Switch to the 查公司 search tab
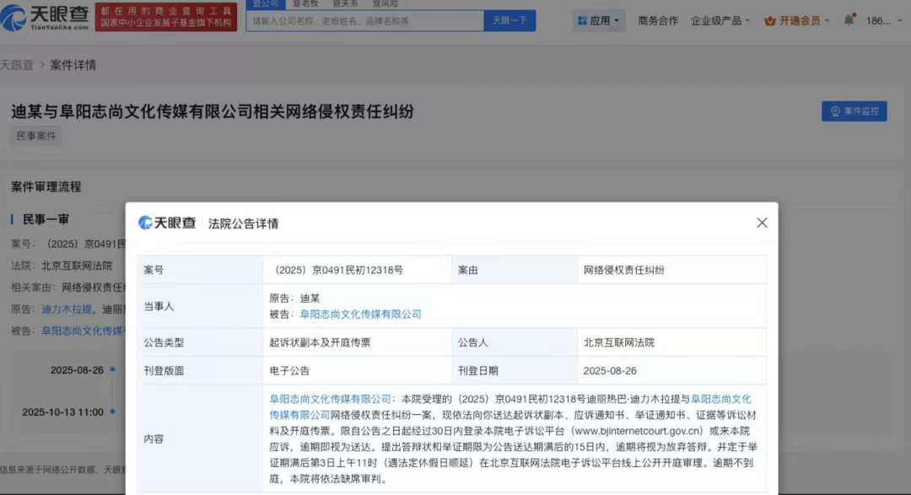The image size is (911, 495). pos(266,3)
